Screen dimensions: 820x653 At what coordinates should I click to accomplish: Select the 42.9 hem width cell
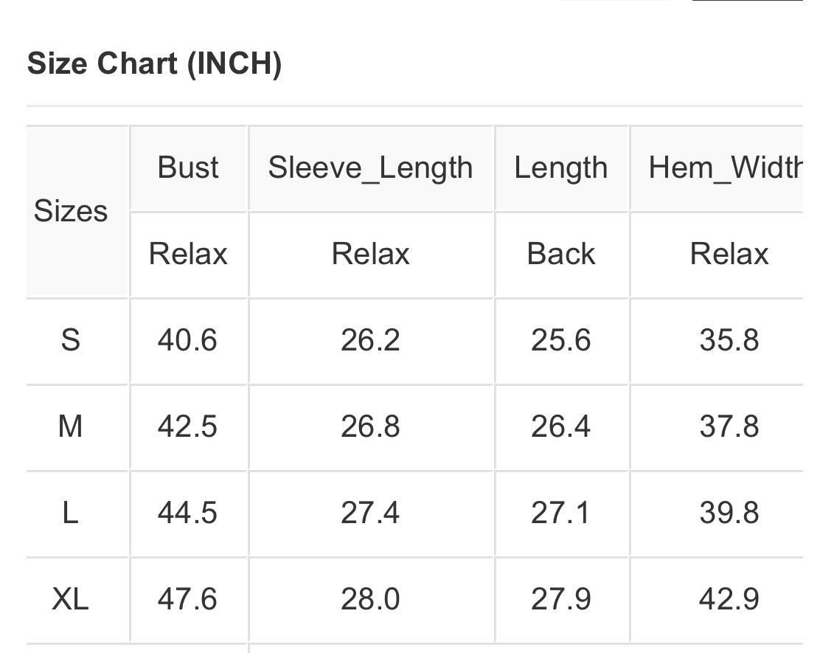pyautogui.click(x=729, y=598)
